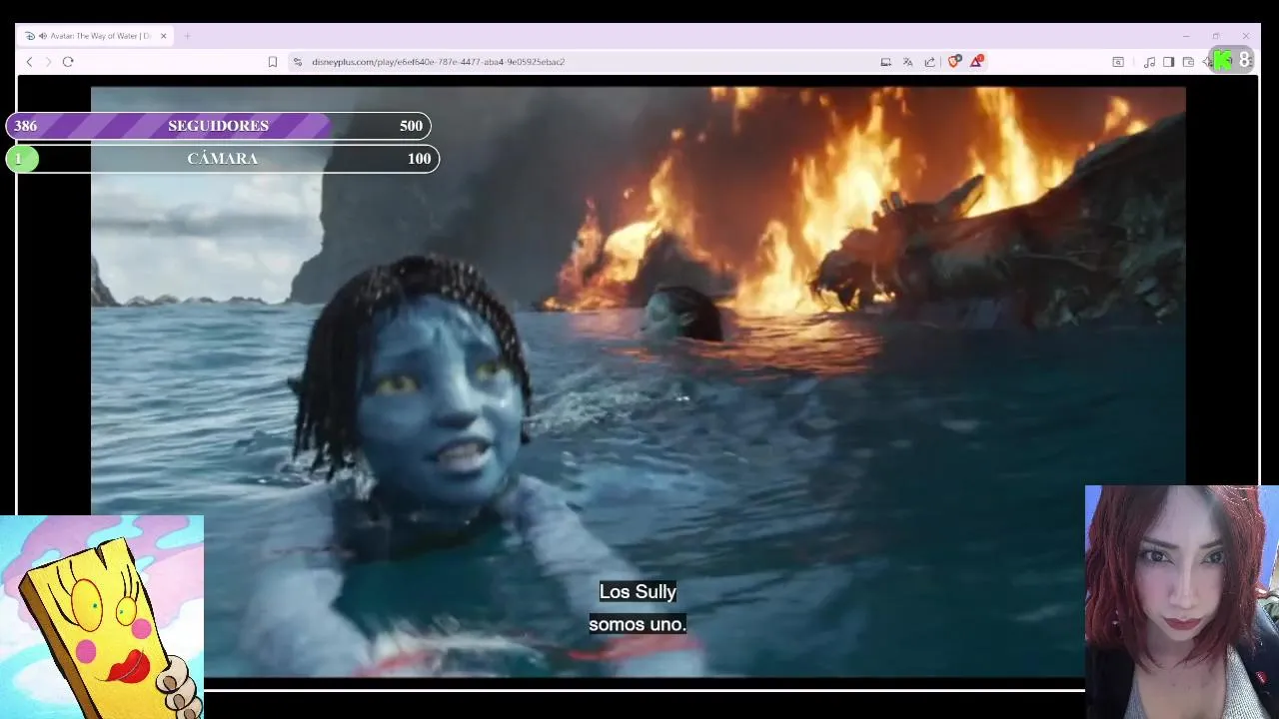Open site settings icon in address bar
This screenshot has width=1279, height=719.
(297, 62)
